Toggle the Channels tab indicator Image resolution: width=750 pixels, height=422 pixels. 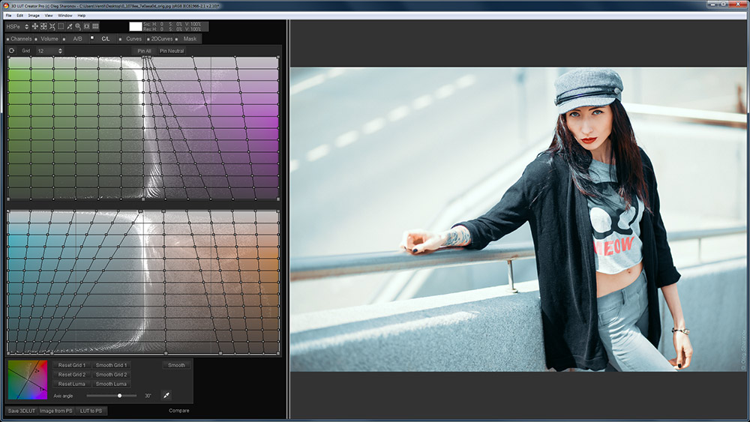pos(7,39)
